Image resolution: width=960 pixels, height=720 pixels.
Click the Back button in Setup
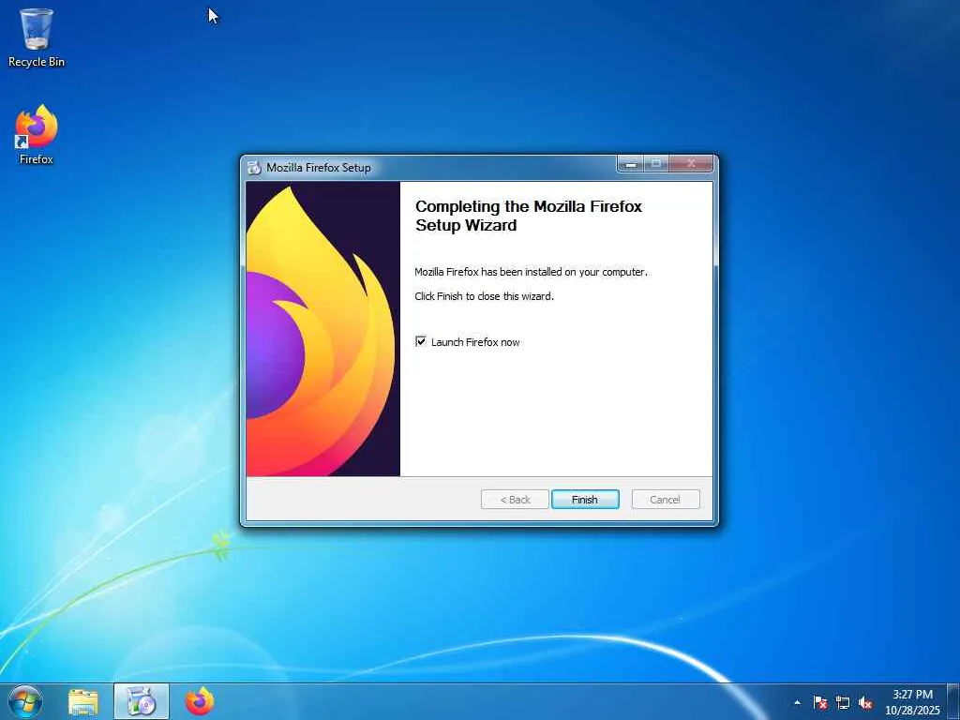pos(515,500)
